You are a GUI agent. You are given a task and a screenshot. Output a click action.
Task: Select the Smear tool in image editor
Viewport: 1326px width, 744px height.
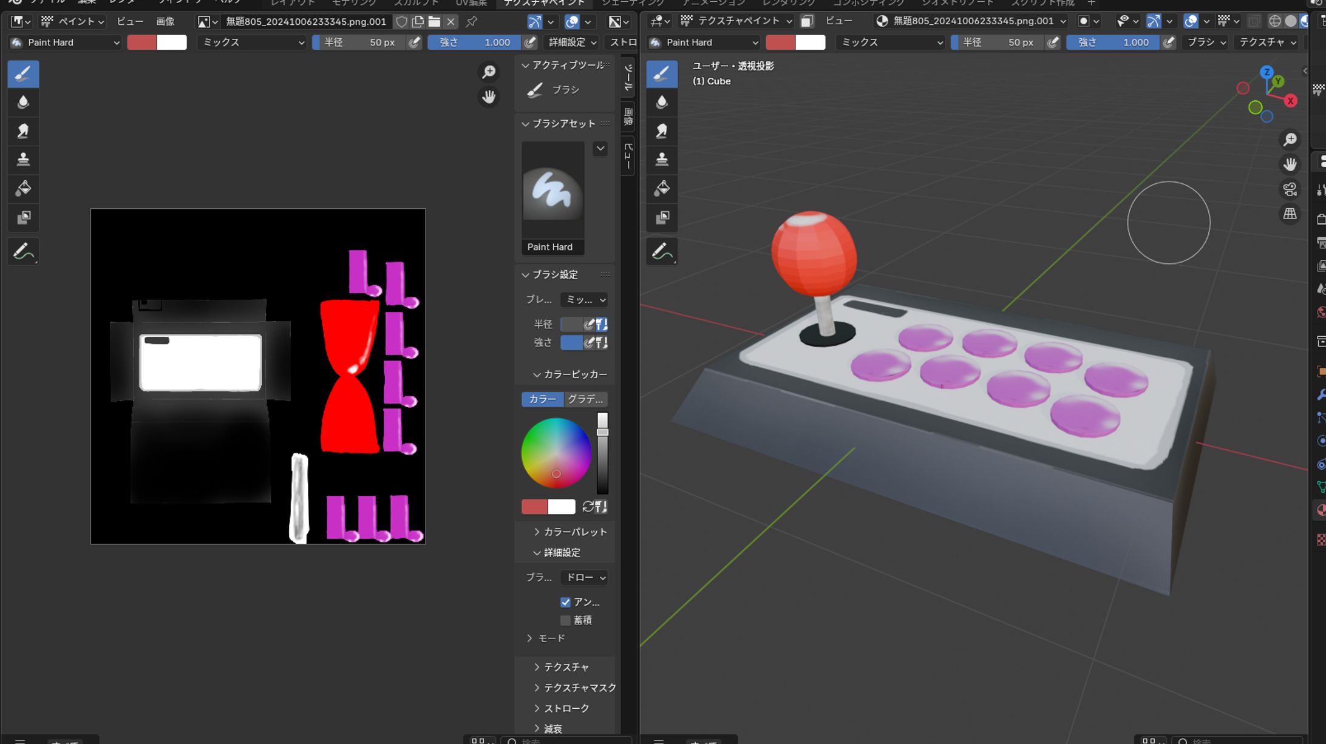(x=23, y=130)
